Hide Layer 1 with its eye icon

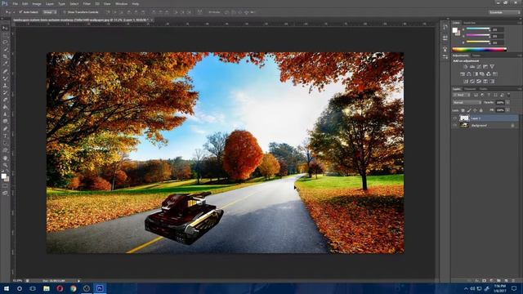[454, 118]
